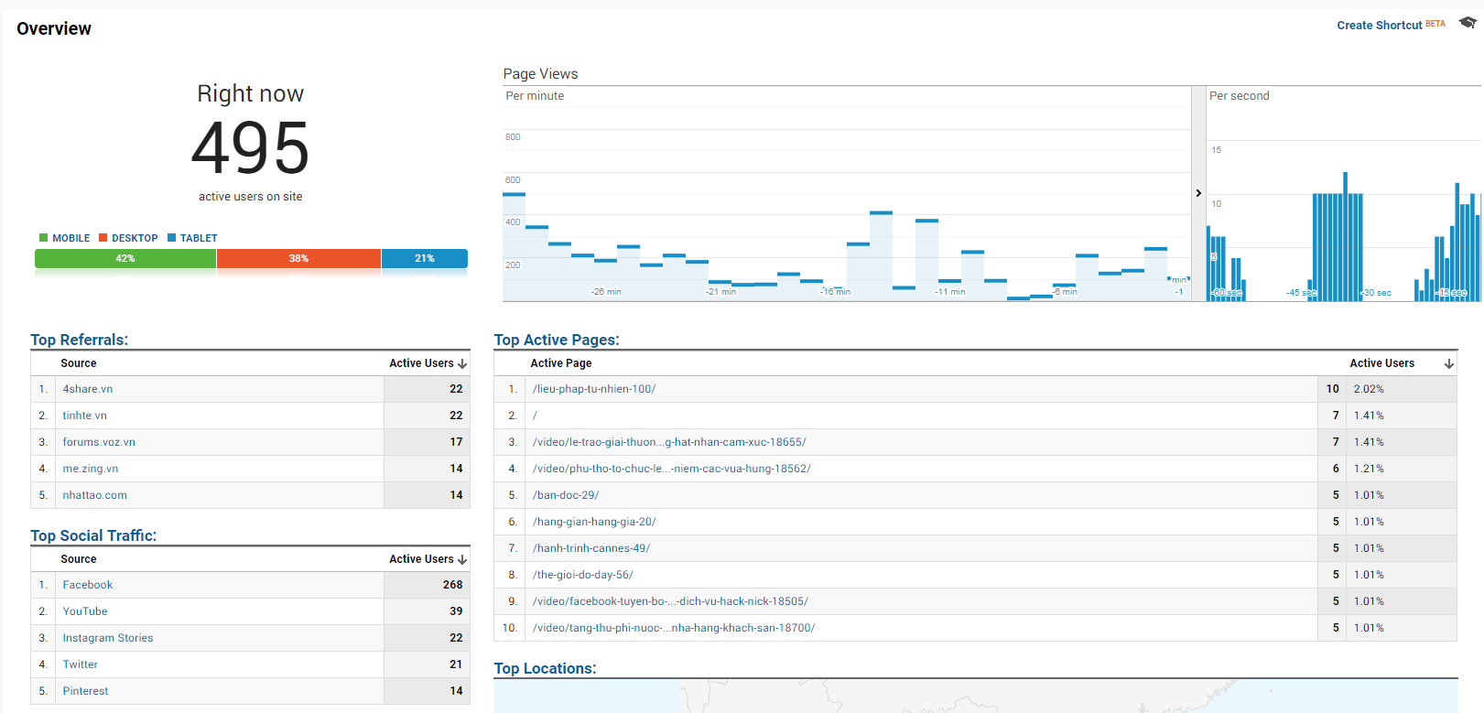Click the Top Locations map preview
The height and width of the screenshot is (713, 1484).
[976, 697]
